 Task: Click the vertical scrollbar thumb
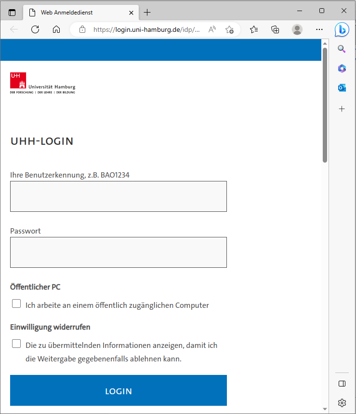coord(325,105)
